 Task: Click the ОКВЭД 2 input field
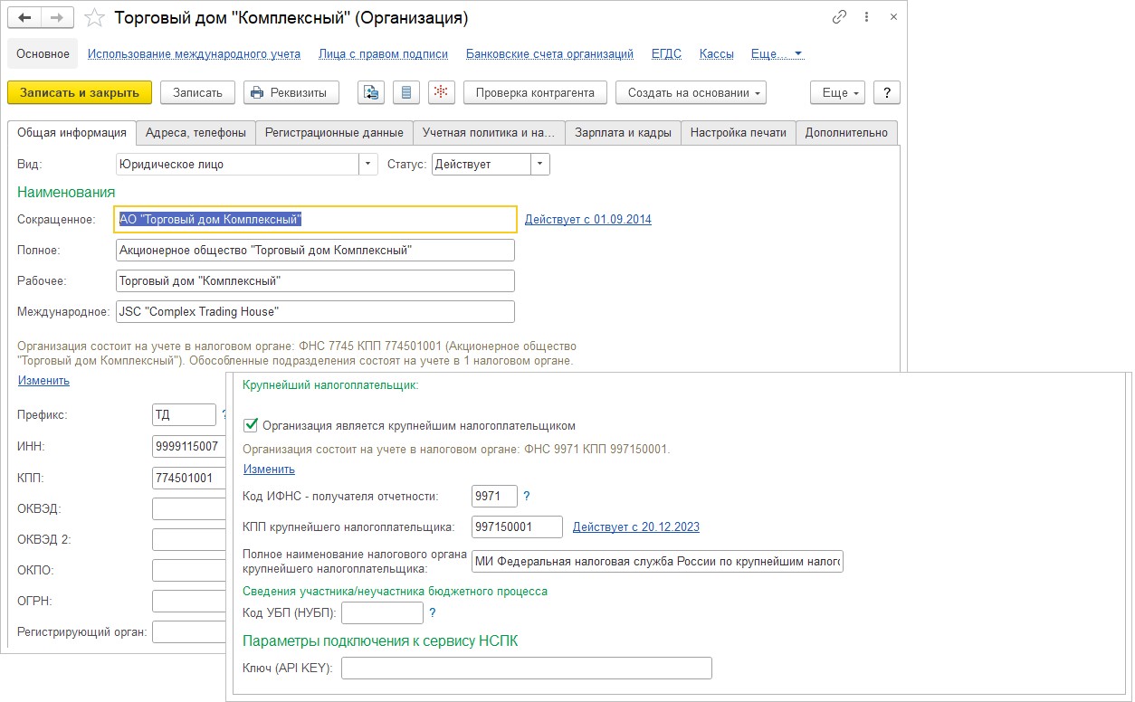coord(189,539)
